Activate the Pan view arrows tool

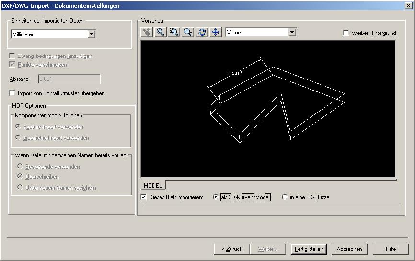(x=216, y=32)
